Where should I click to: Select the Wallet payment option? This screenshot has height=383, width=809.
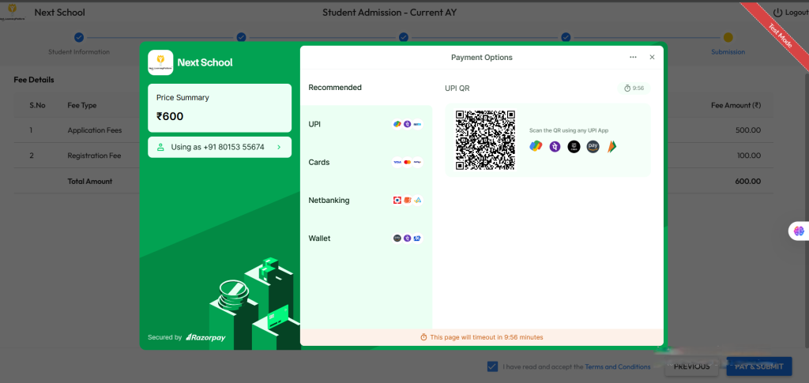click(x=366, y=238)
